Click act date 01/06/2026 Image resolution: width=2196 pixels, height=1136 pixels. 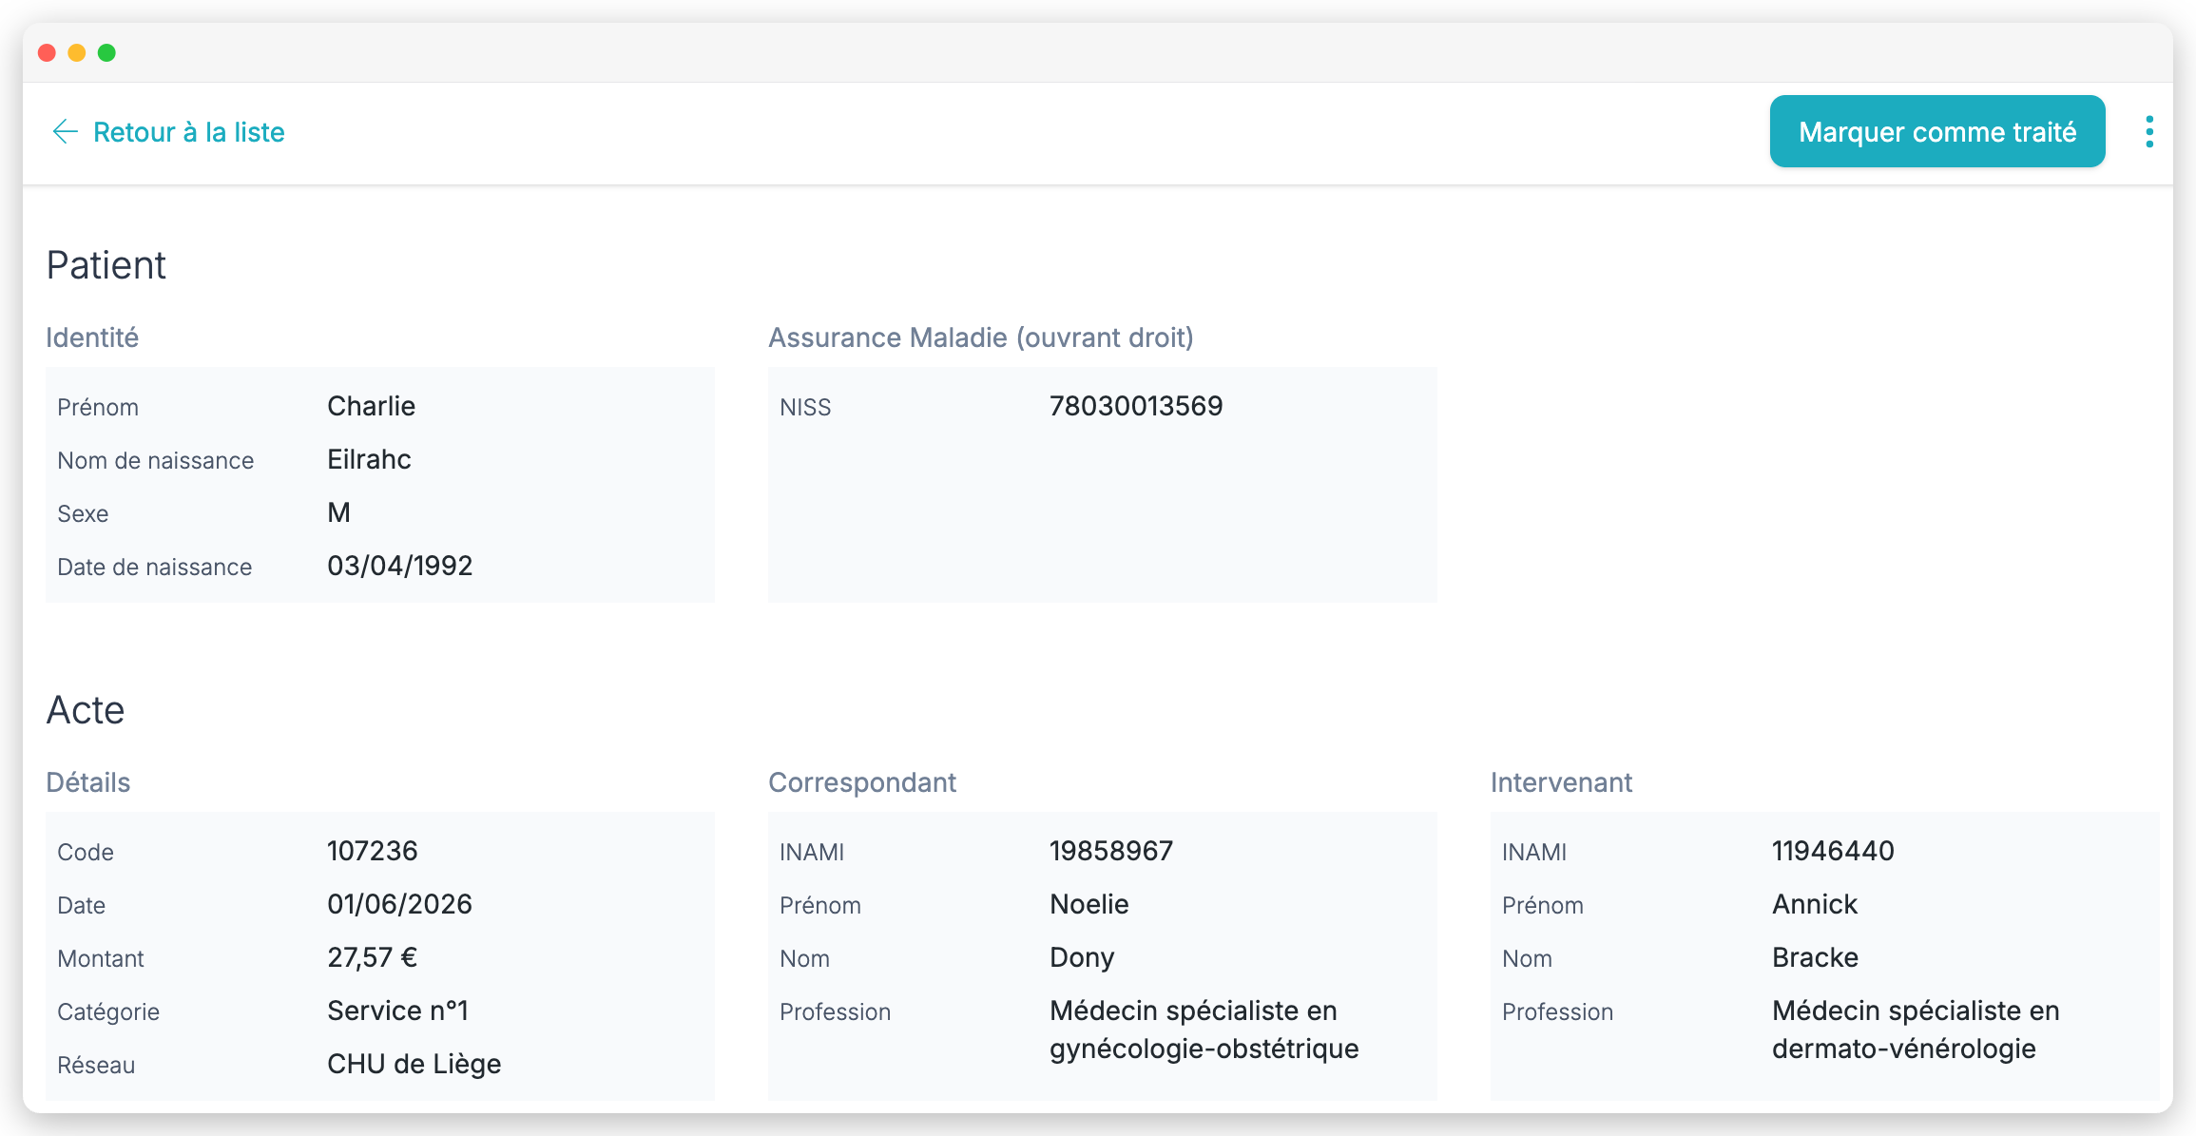(399, 904)
